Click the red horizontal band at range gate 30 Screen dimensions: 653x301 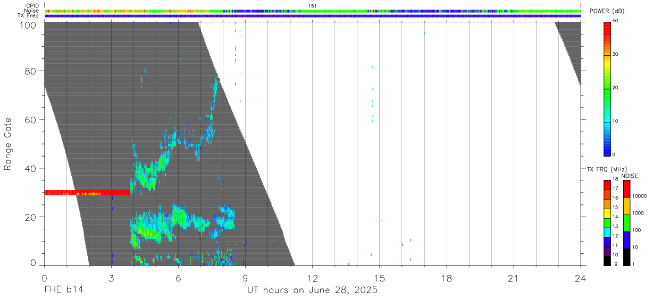(87, 193)
